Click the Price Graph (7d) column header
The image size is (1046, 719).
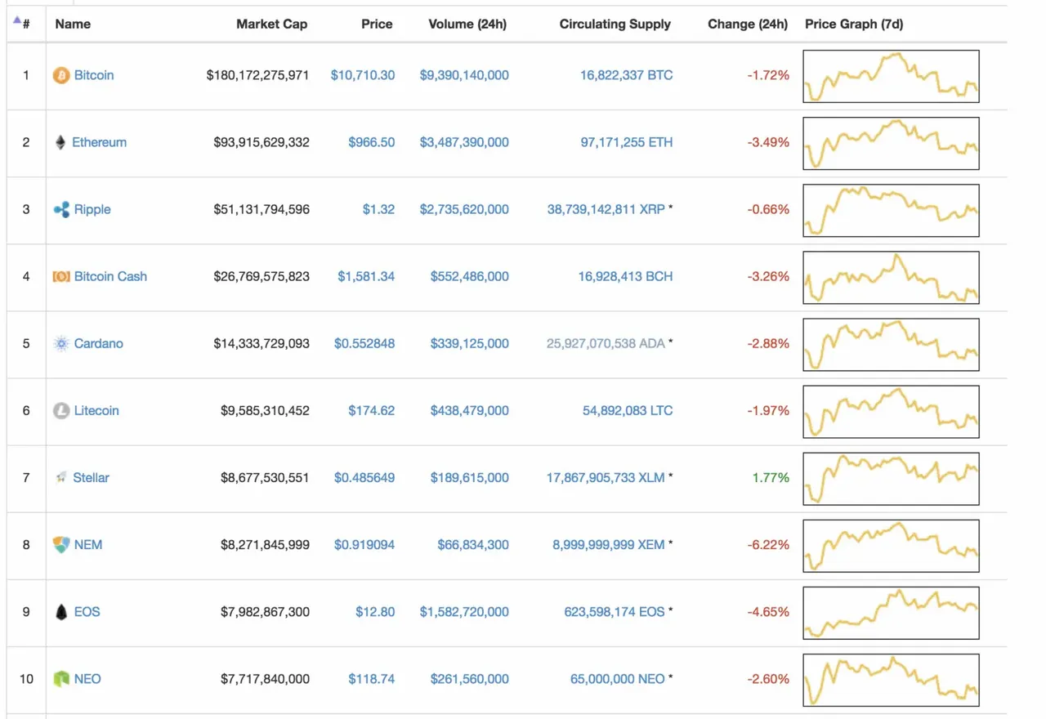coord(854,24)
